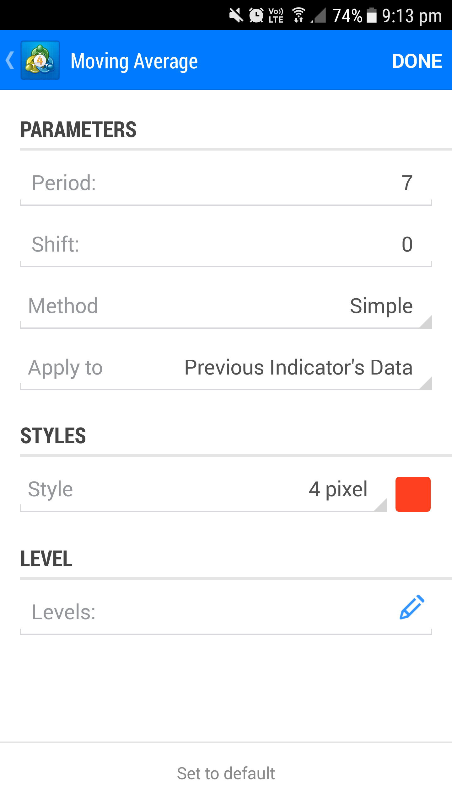Viewport: 452px width, 803px height.
Task: Tap Set to default
Action: point(226,773)
